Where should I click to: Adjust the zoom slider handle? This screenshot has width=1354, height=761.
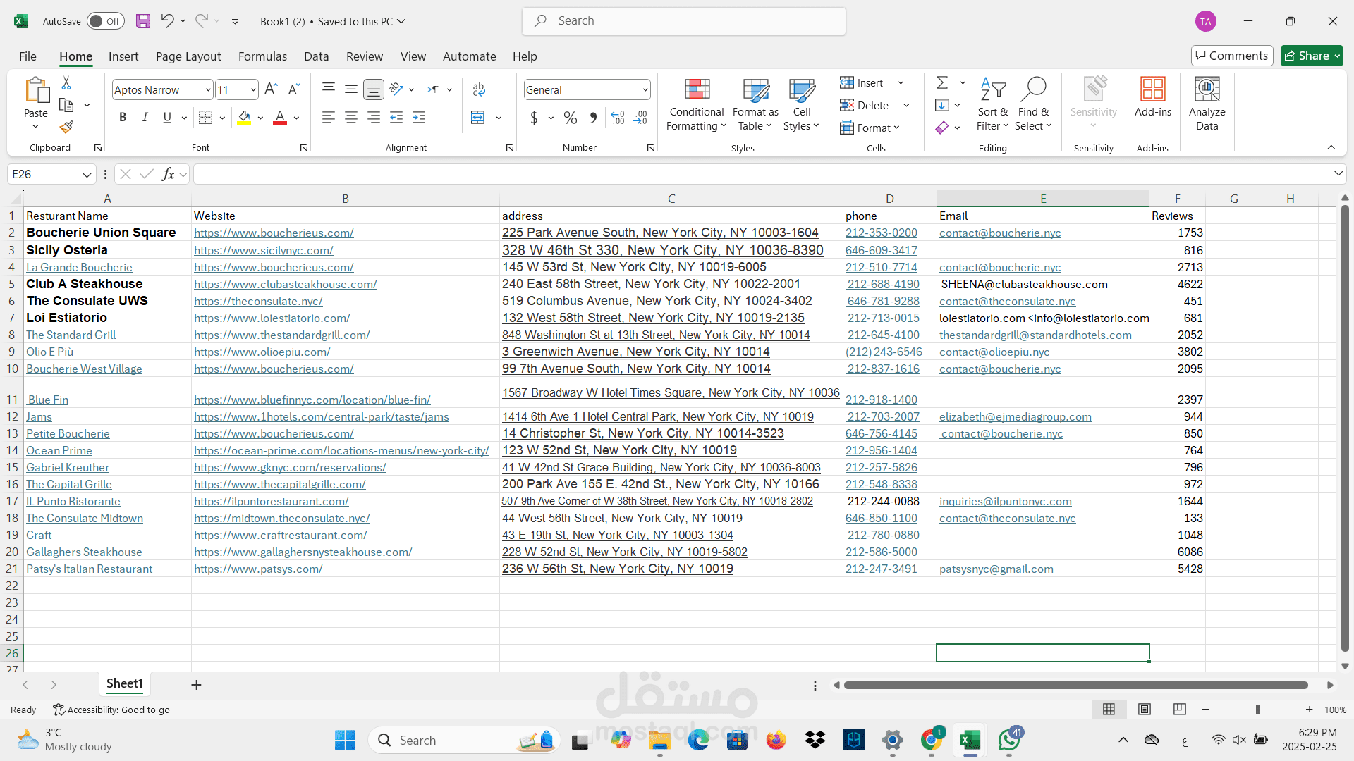coord(1257,710)
